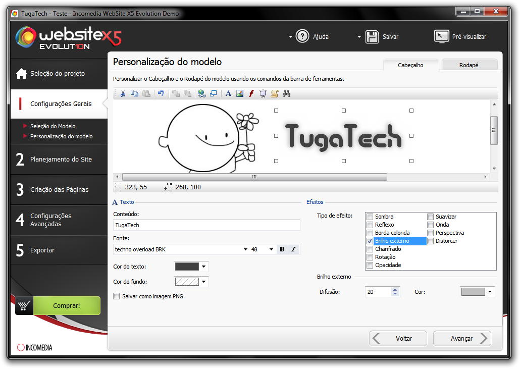This screenshot has width=520, height=369.
Task: Toggle italic font style I
Action: click(x=293, y=249)
